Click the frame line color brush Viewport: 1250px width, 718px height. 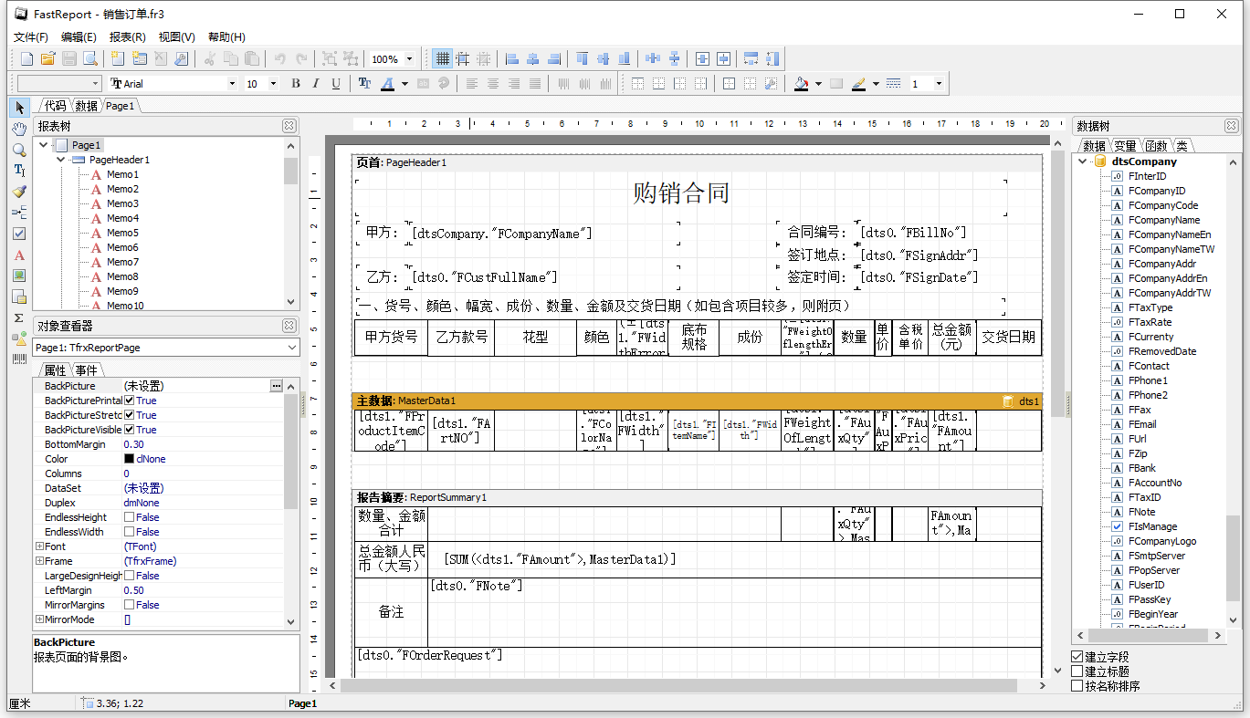859,83
